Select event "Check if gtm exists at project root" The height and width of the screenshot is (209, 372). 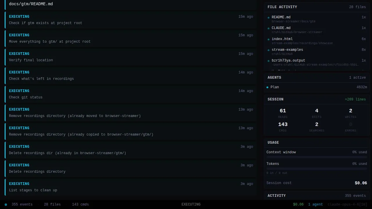click(x=130, y=20)
